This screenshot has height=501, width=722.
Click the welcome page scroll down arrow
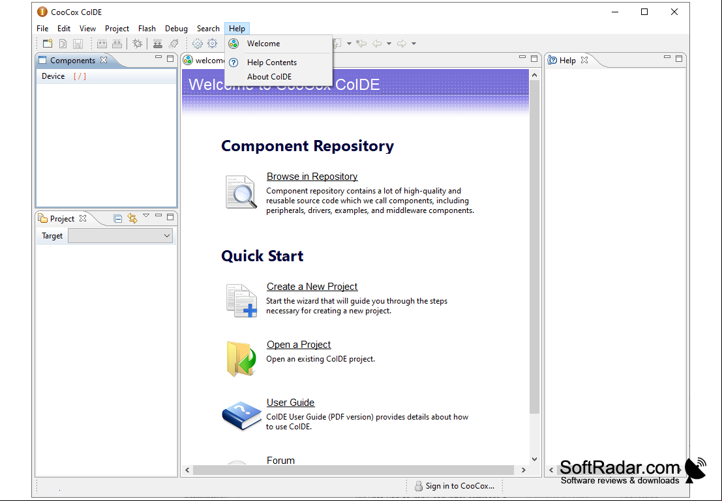click(534, 459)
